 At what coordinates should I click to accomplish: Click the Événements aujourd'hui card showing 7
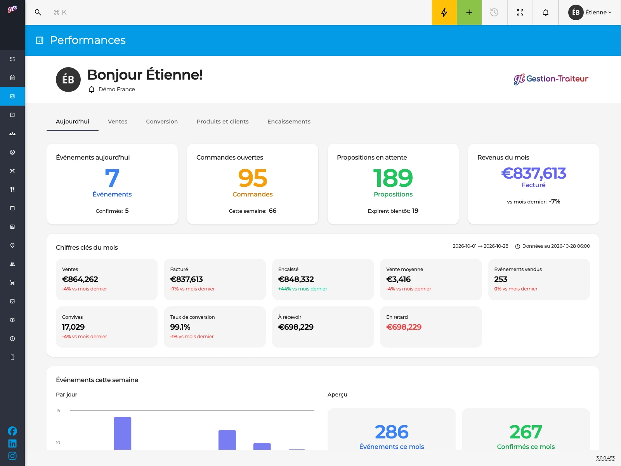(x=112, y=184)
